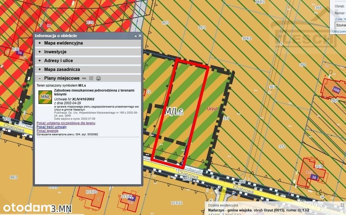Click the Informacja o obiekcie panel title
The width and height of the screenshot is (346, 215).
56,36
